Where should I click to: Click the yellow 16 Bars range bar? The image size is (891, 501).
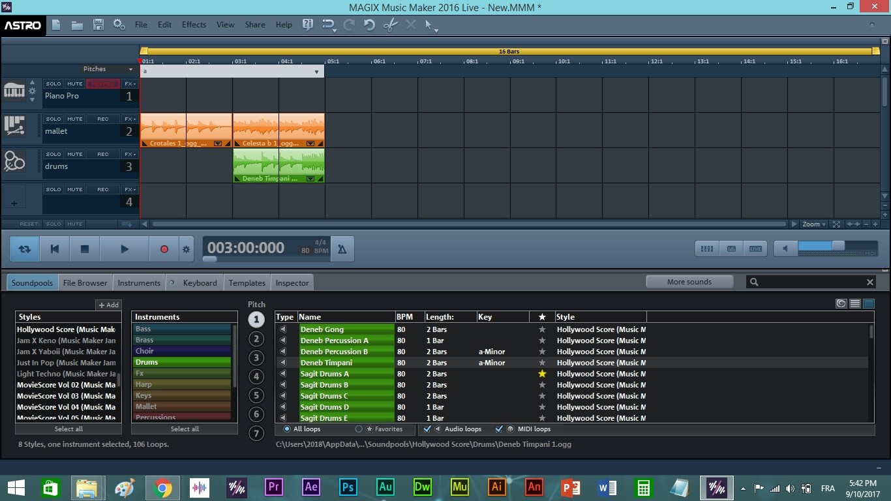[509, 51]
